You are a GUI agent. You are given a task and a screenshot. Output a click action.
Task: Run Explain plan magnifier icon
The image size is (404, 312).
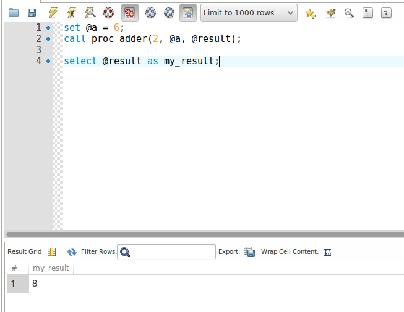click(90, 12)
